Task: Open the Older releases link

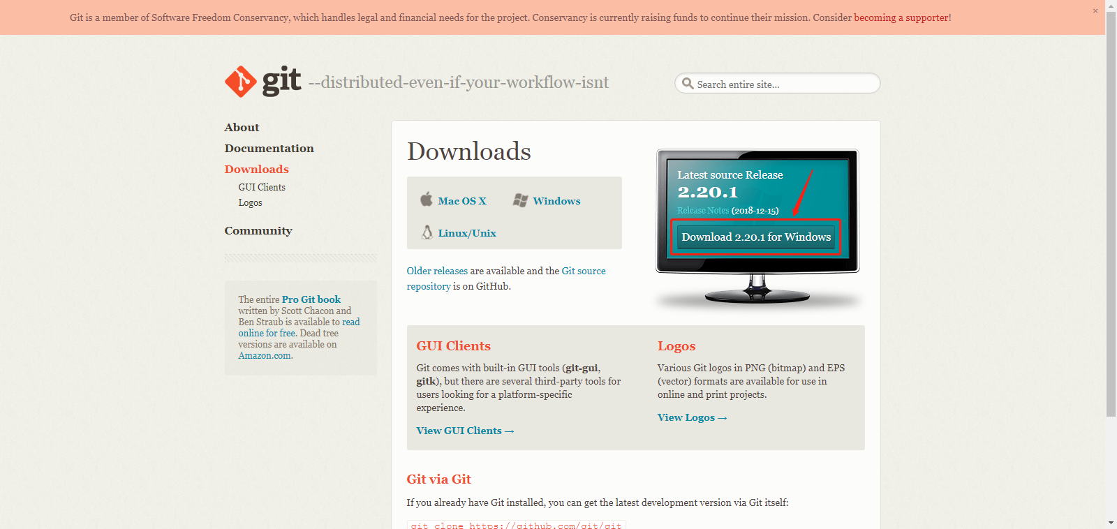Action: tap(437, 271)
